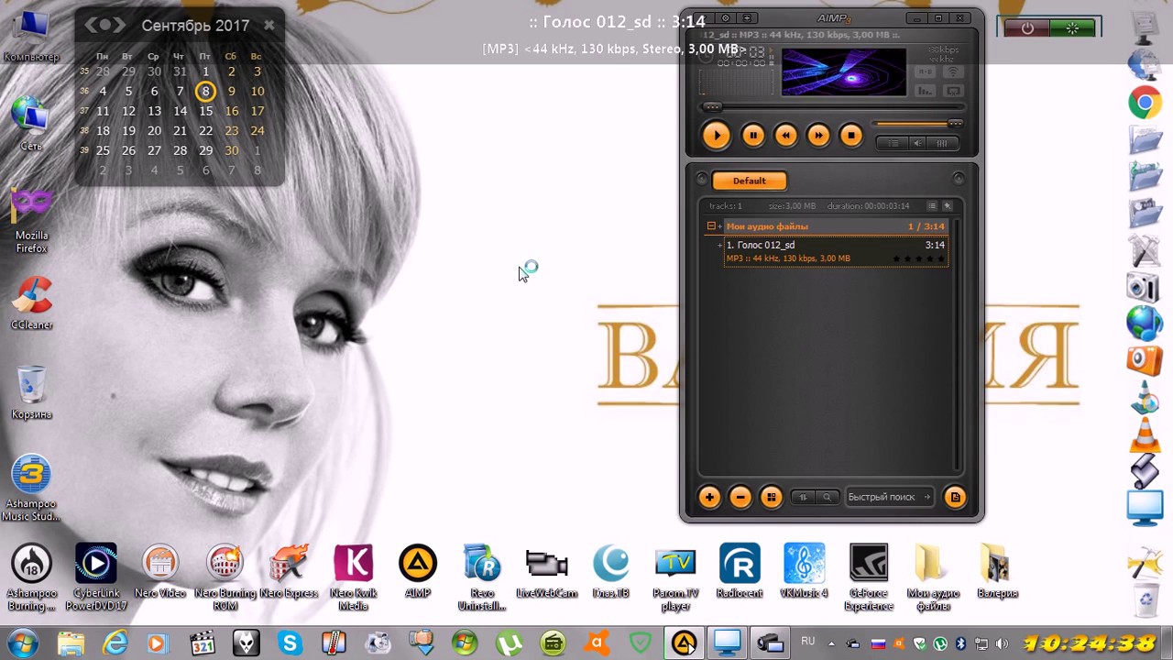Click the left playlist tab scroll arrow
Image resolution: width=1173 pixels, height=660 pixels.
click(702, 180)
